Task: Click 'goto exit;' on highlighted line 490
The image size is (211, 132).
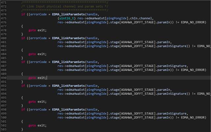Action: click(37, 78)
